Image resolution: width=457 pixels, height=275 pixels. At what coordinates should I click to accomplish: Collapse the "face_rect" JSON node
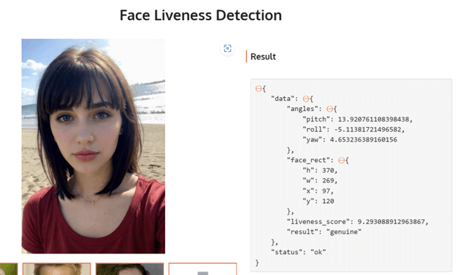coord(344,160)
